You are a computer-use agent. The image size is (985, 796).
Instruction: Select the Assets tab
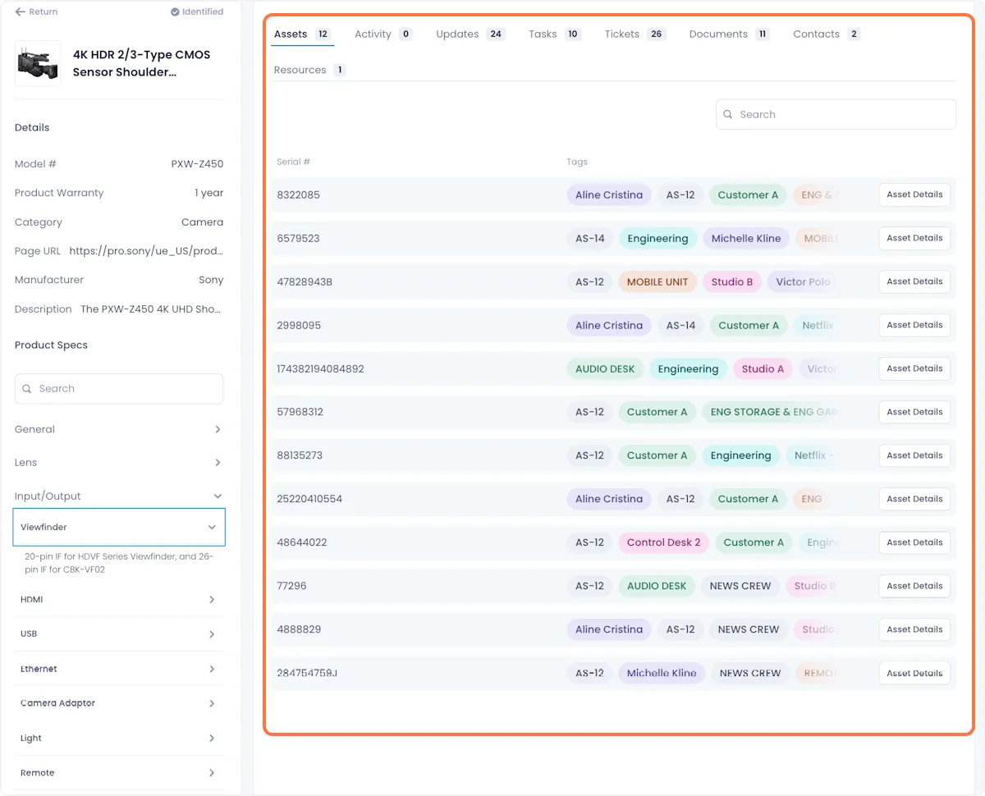[x=302, y=34]
